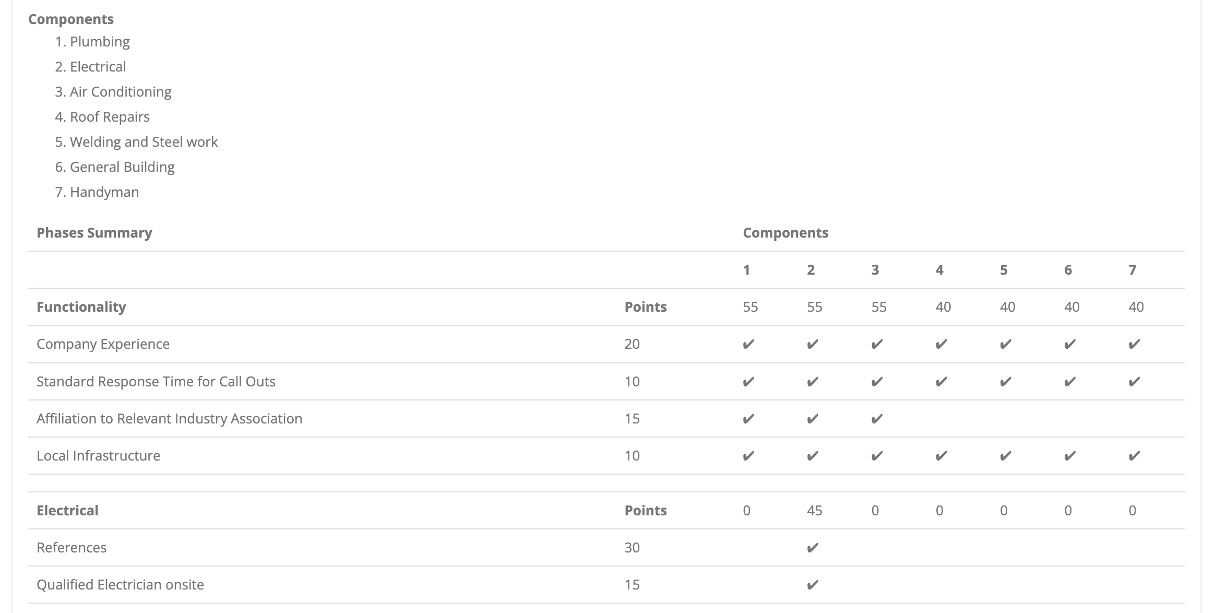Click Standard Response Time checkmark under component 1

pyautogui.click(x=748, y=382)
